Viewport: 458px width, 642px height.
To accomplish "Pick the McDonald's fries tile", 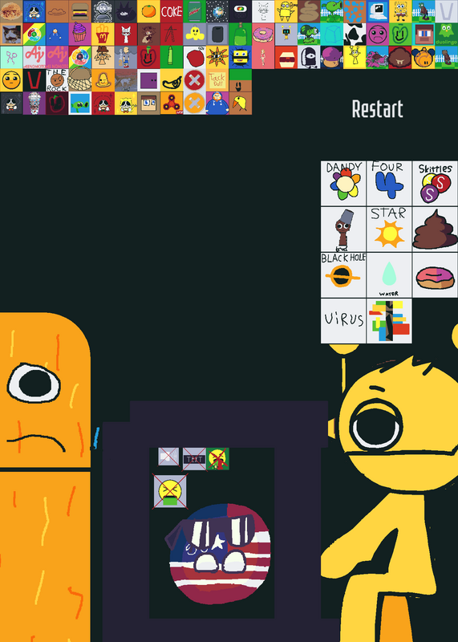I will [103, 35].
